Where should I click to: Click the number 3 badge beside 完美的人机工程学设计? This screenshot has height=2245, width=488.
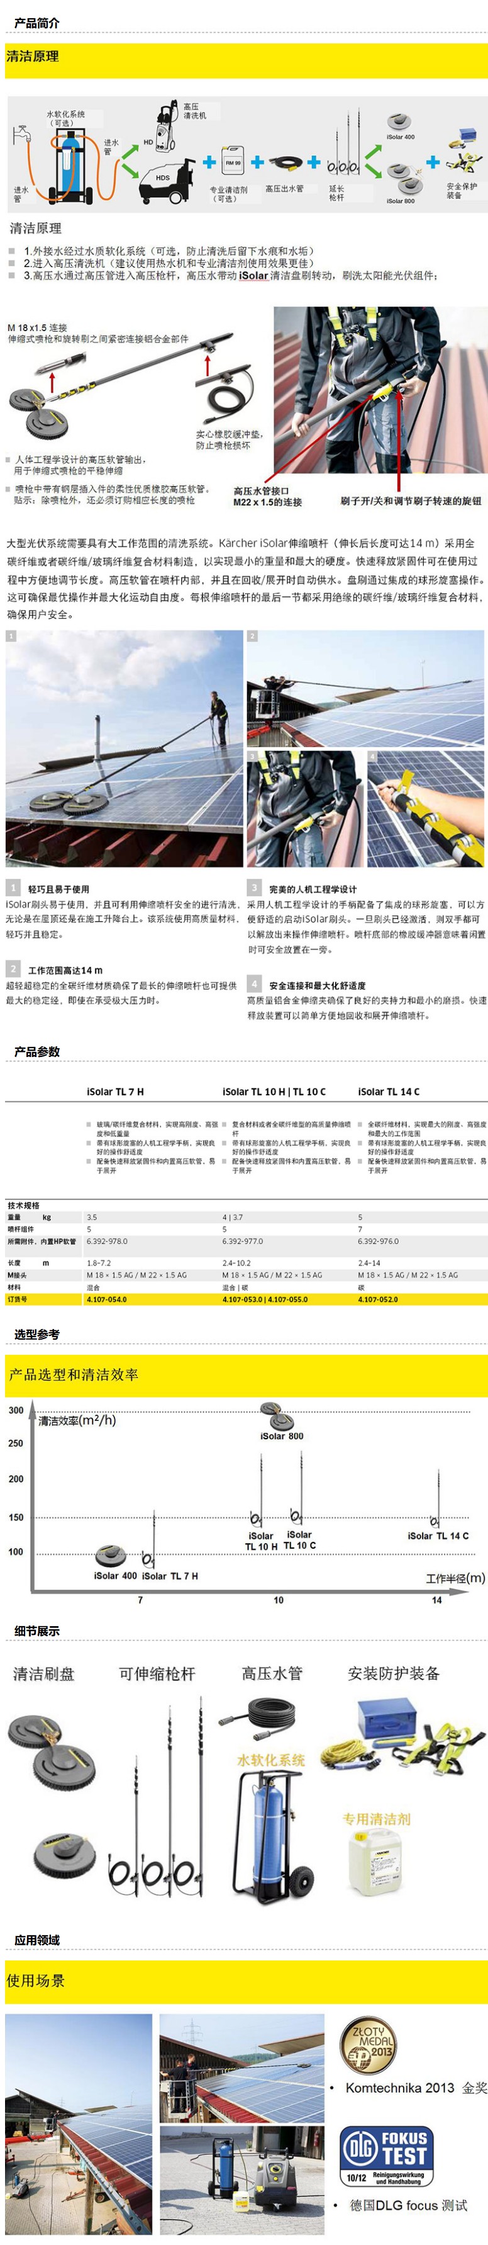click(254, 887)
